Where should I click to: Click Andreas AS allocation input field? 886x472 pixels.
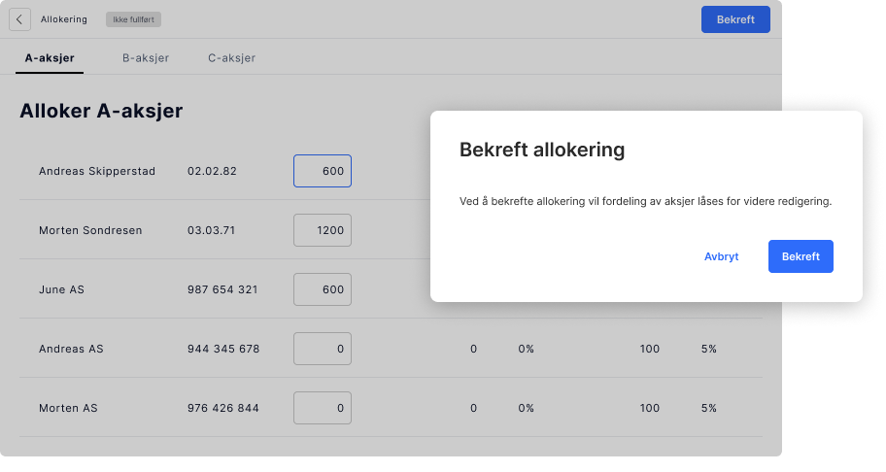coord(323,349)
